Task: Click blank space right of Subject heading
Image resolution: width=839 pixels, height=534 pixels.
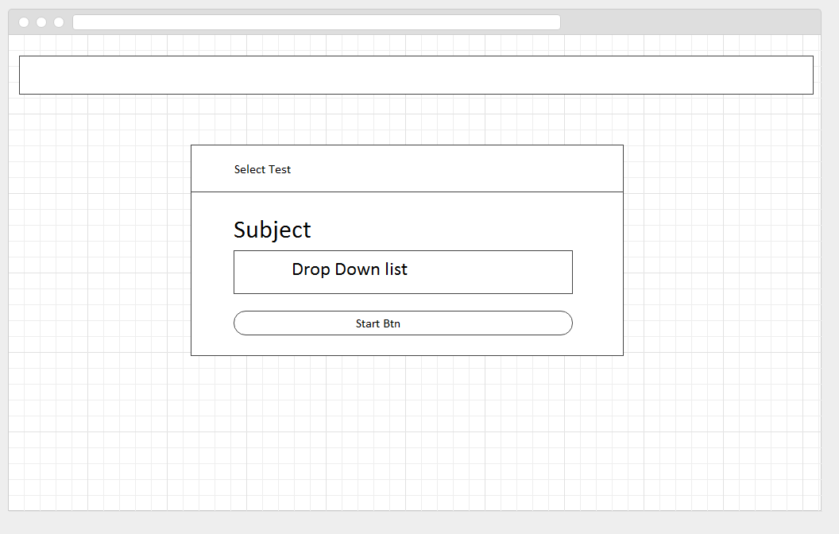Action: coord(461,229)
